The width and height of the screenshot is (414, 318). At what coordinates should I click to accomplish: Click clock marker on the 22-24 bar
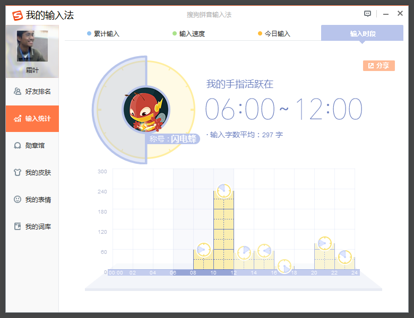point(345,257)
